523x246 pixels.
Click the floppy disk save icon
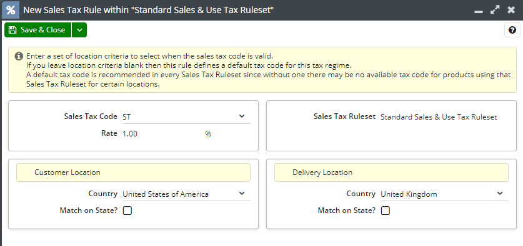coord(12,30)
